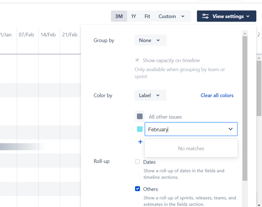Select the 3M timeframe option
Image resolution: width=262 pixels, height=207 pixels.
pos(119,16)
